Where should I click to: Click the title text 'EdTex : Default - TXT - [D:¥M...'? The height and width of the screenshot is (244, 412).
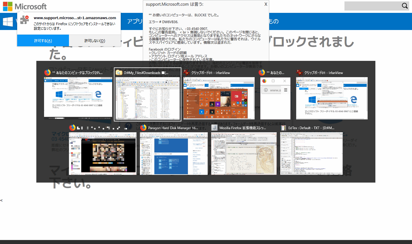point(311,128)
